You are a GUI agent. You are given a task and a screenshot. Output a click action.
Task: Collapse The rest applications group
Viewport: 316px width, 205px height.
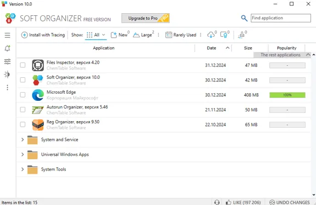[x=308, y=55]
